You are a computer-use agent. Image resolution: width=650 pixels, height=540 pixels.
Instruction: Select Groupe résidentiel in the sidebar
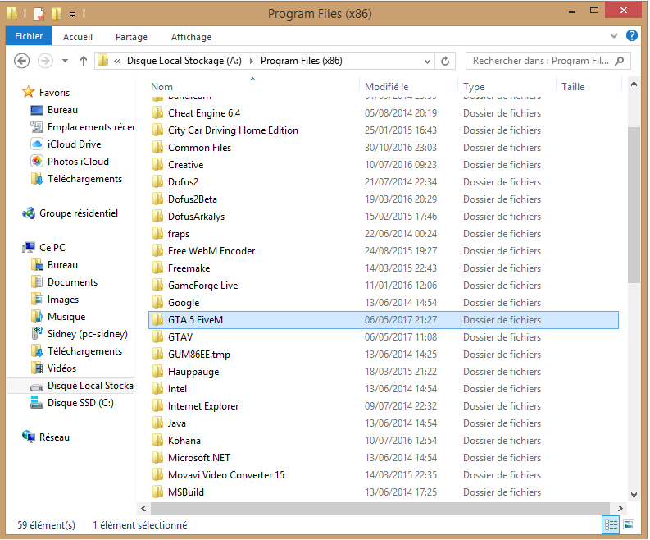79,213
